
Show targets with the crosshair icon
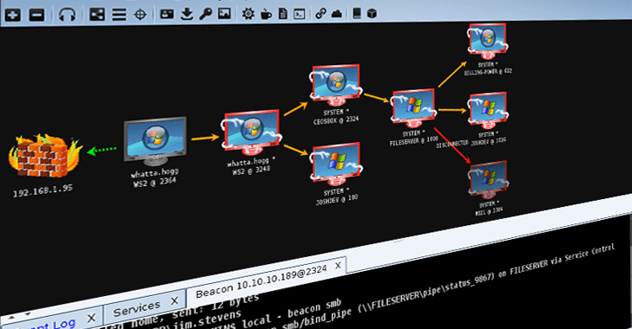tap(140, 15)
